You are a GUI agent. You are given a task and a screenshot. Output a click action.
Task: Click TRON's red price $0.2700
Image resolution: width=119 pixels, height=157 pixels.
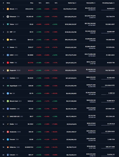(31, 63)
